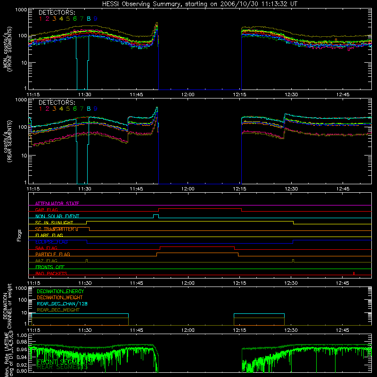Click the FLARE_FLAG label

(x=49, y=235)
